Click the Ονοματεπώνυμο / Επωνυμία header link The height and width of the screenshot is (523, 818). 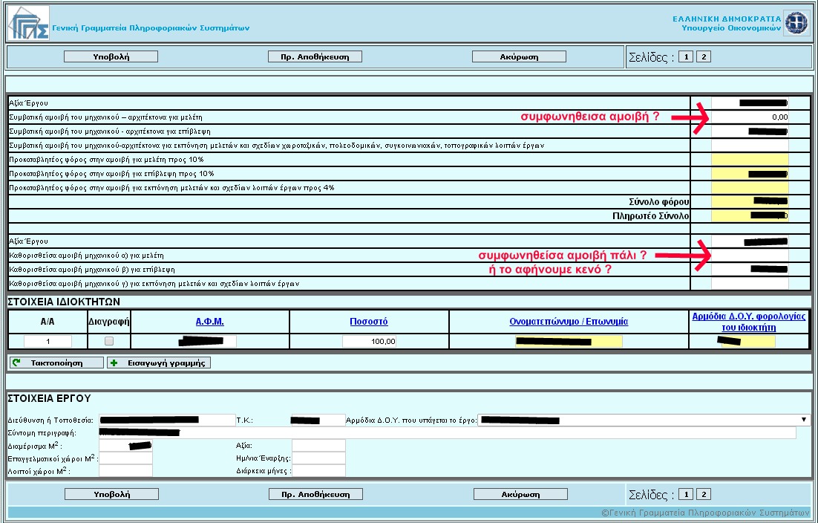[569, 322]
